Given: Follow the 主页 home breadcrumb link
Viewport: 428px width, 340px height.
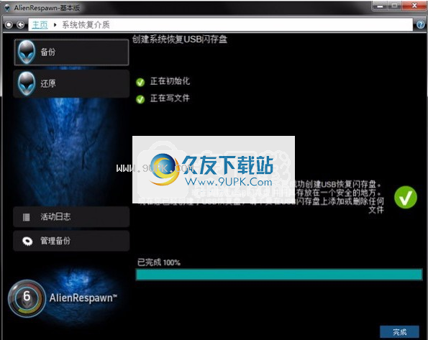Looking at the screenshot, I should [40, 25].
